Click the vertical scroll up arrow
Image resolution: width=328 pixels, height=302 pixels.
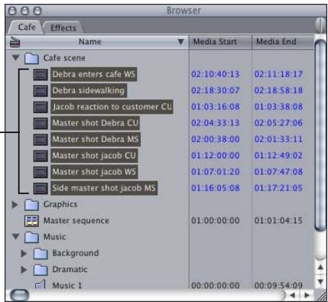point(320,268)
